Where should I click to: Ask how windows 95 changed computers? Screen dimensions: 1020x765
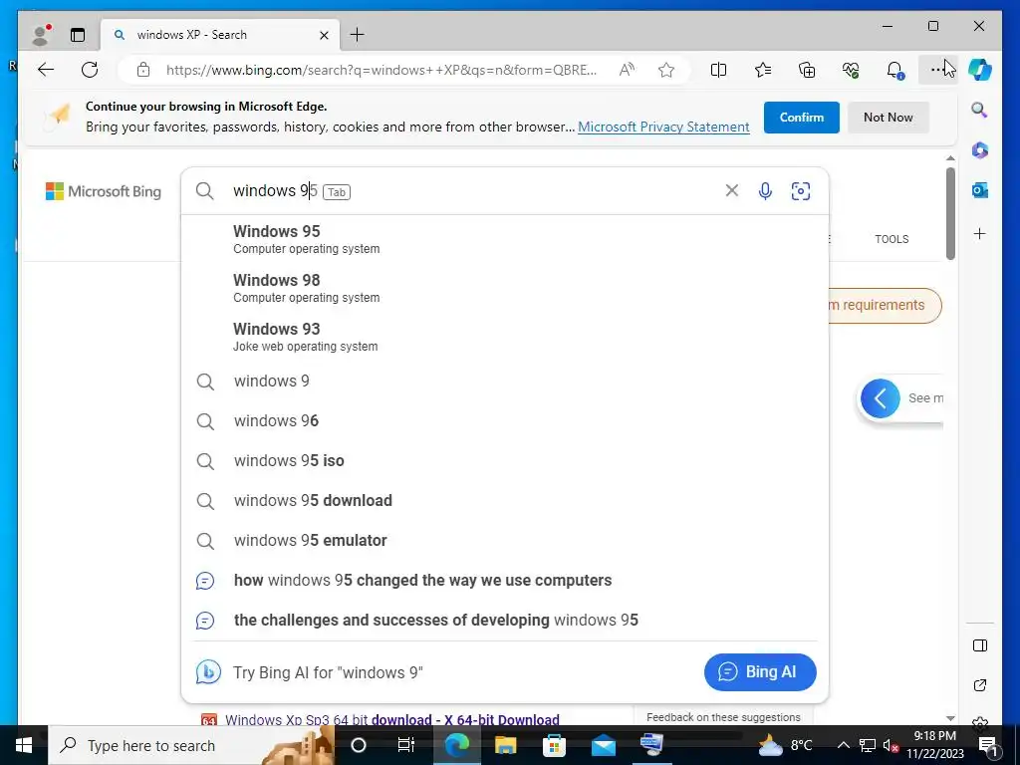point(505,581)
